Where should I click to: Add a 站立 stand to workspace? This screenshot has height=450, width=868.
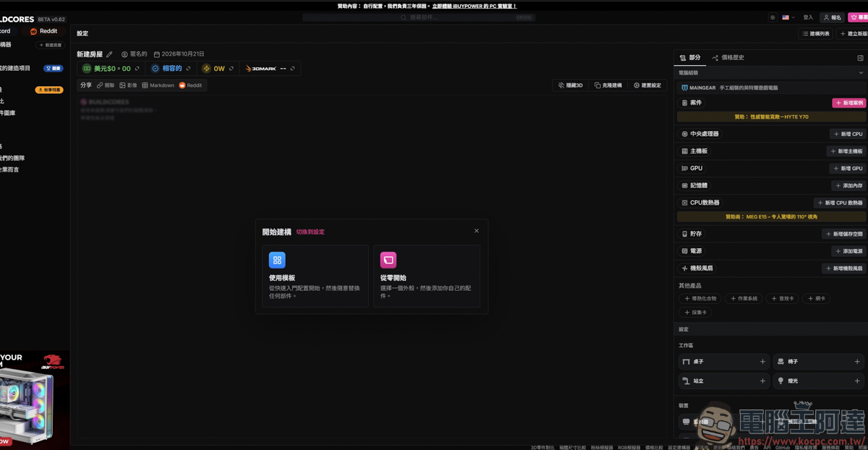click(x=724, y=381)
